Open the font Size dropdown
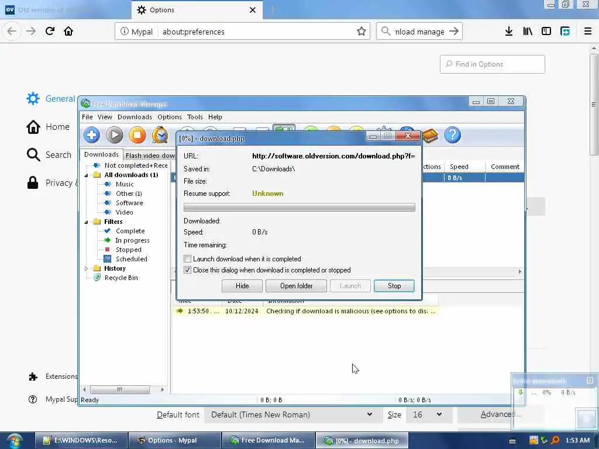The height and width of the screenshot is (449, 599). click(x=428, y=415)
